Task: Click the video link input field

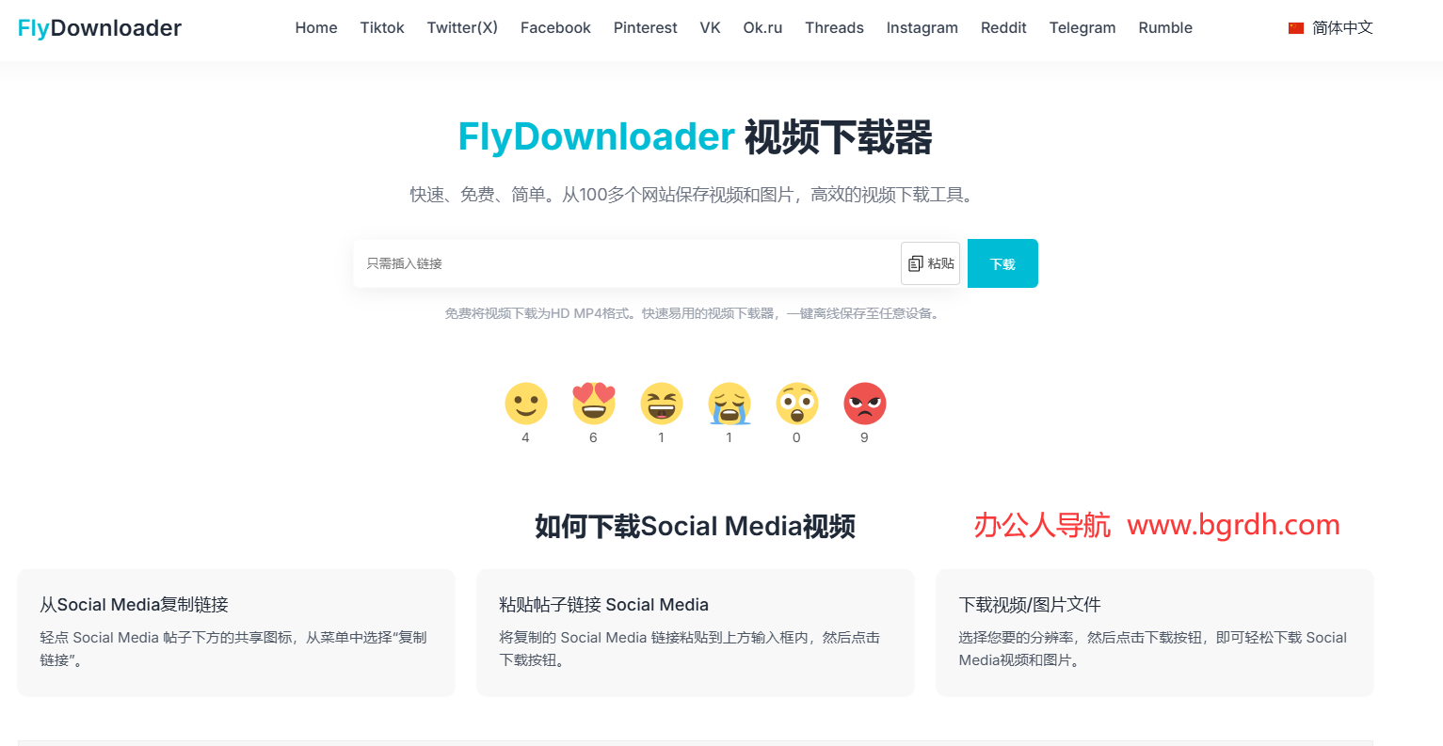Action: pyautogui.click(x=621, y=263)
